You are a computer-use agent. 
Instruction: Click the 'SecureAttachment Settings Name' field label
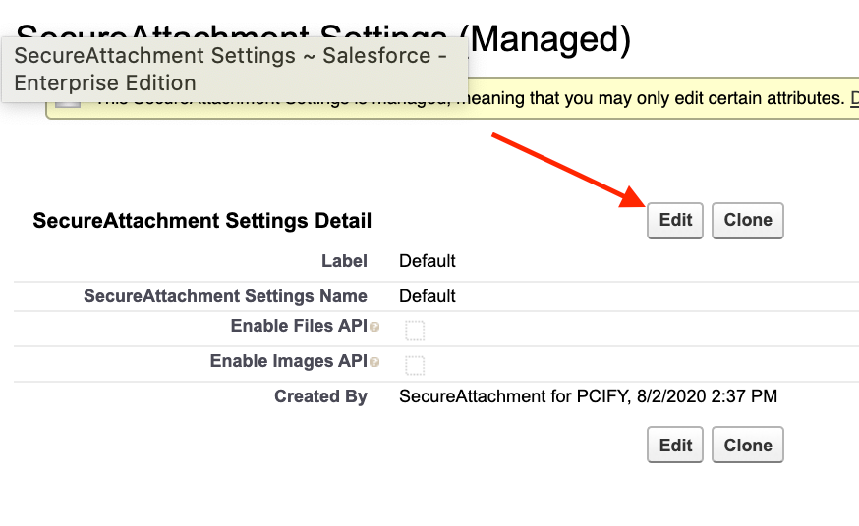[225, 295]
